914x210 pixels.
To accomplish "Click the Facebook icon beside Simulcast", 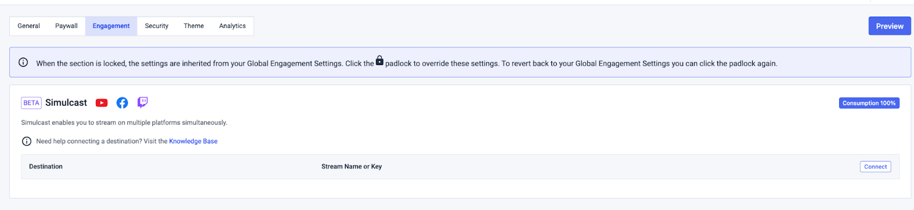I will pyautogui.click(x=122, y=103).
